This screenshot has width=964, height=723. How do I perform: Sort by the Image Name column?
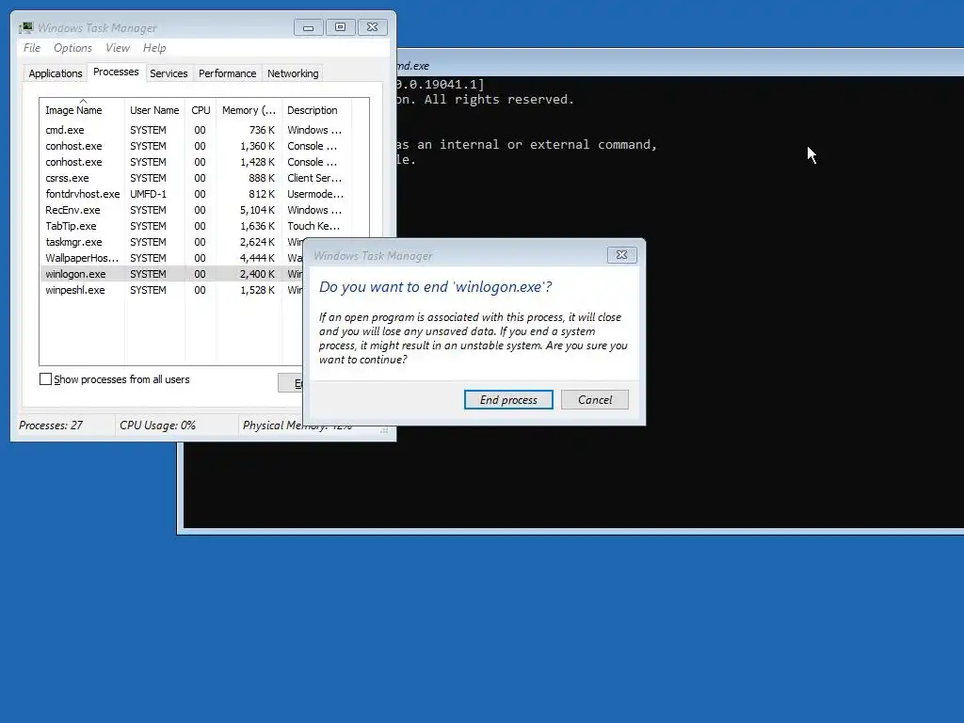(x=82, y=110)
